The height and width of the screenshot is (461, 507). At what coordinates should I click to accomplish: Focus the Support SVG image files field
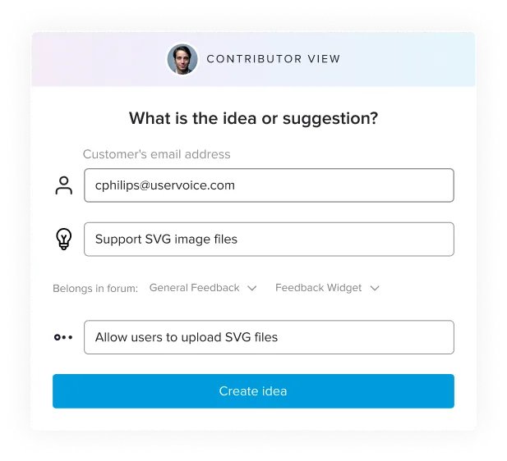(269, 240)
